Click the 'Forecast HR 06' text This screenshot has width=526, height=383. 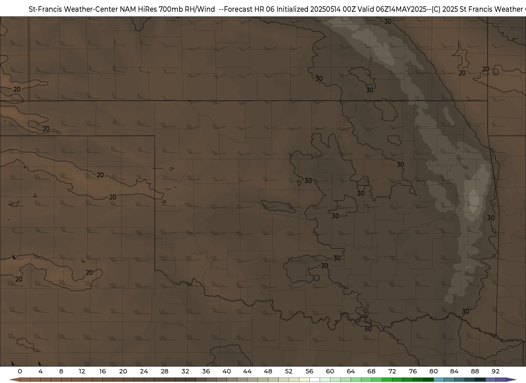[249, 9]
